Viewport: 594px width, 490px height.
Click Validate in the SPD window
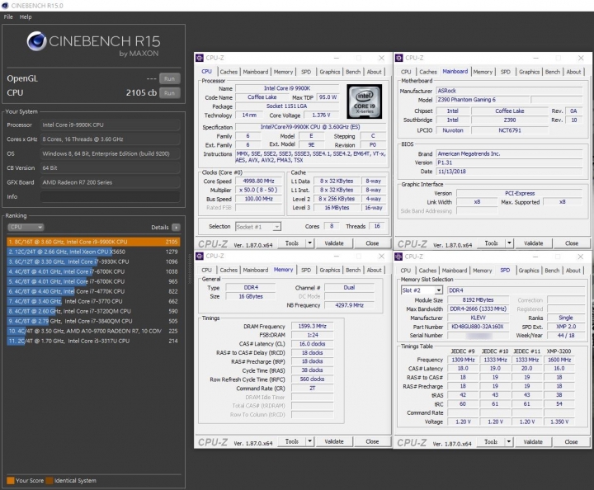pyautogui.click(x=533, y=442)
